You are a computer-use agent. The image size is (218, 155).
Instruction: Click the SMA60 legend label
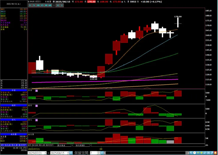click(x=3, y=16)
